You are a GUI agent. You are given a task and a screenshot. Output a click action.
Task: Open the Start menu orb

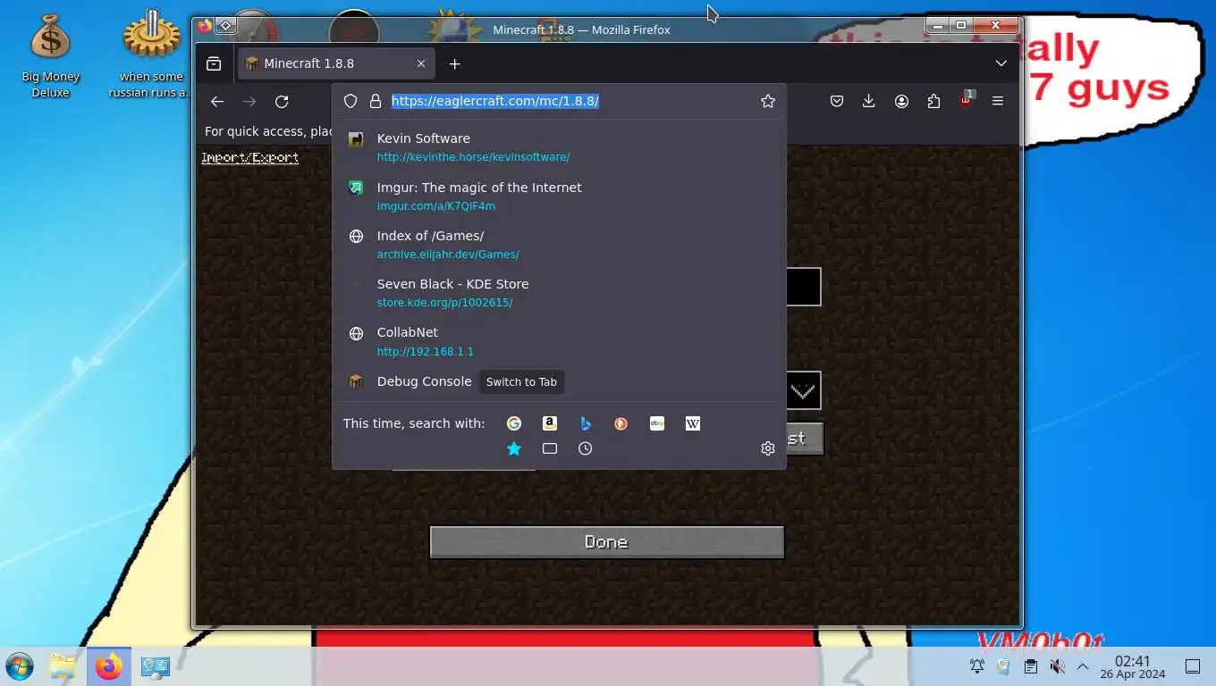click(x=20, y=666)
